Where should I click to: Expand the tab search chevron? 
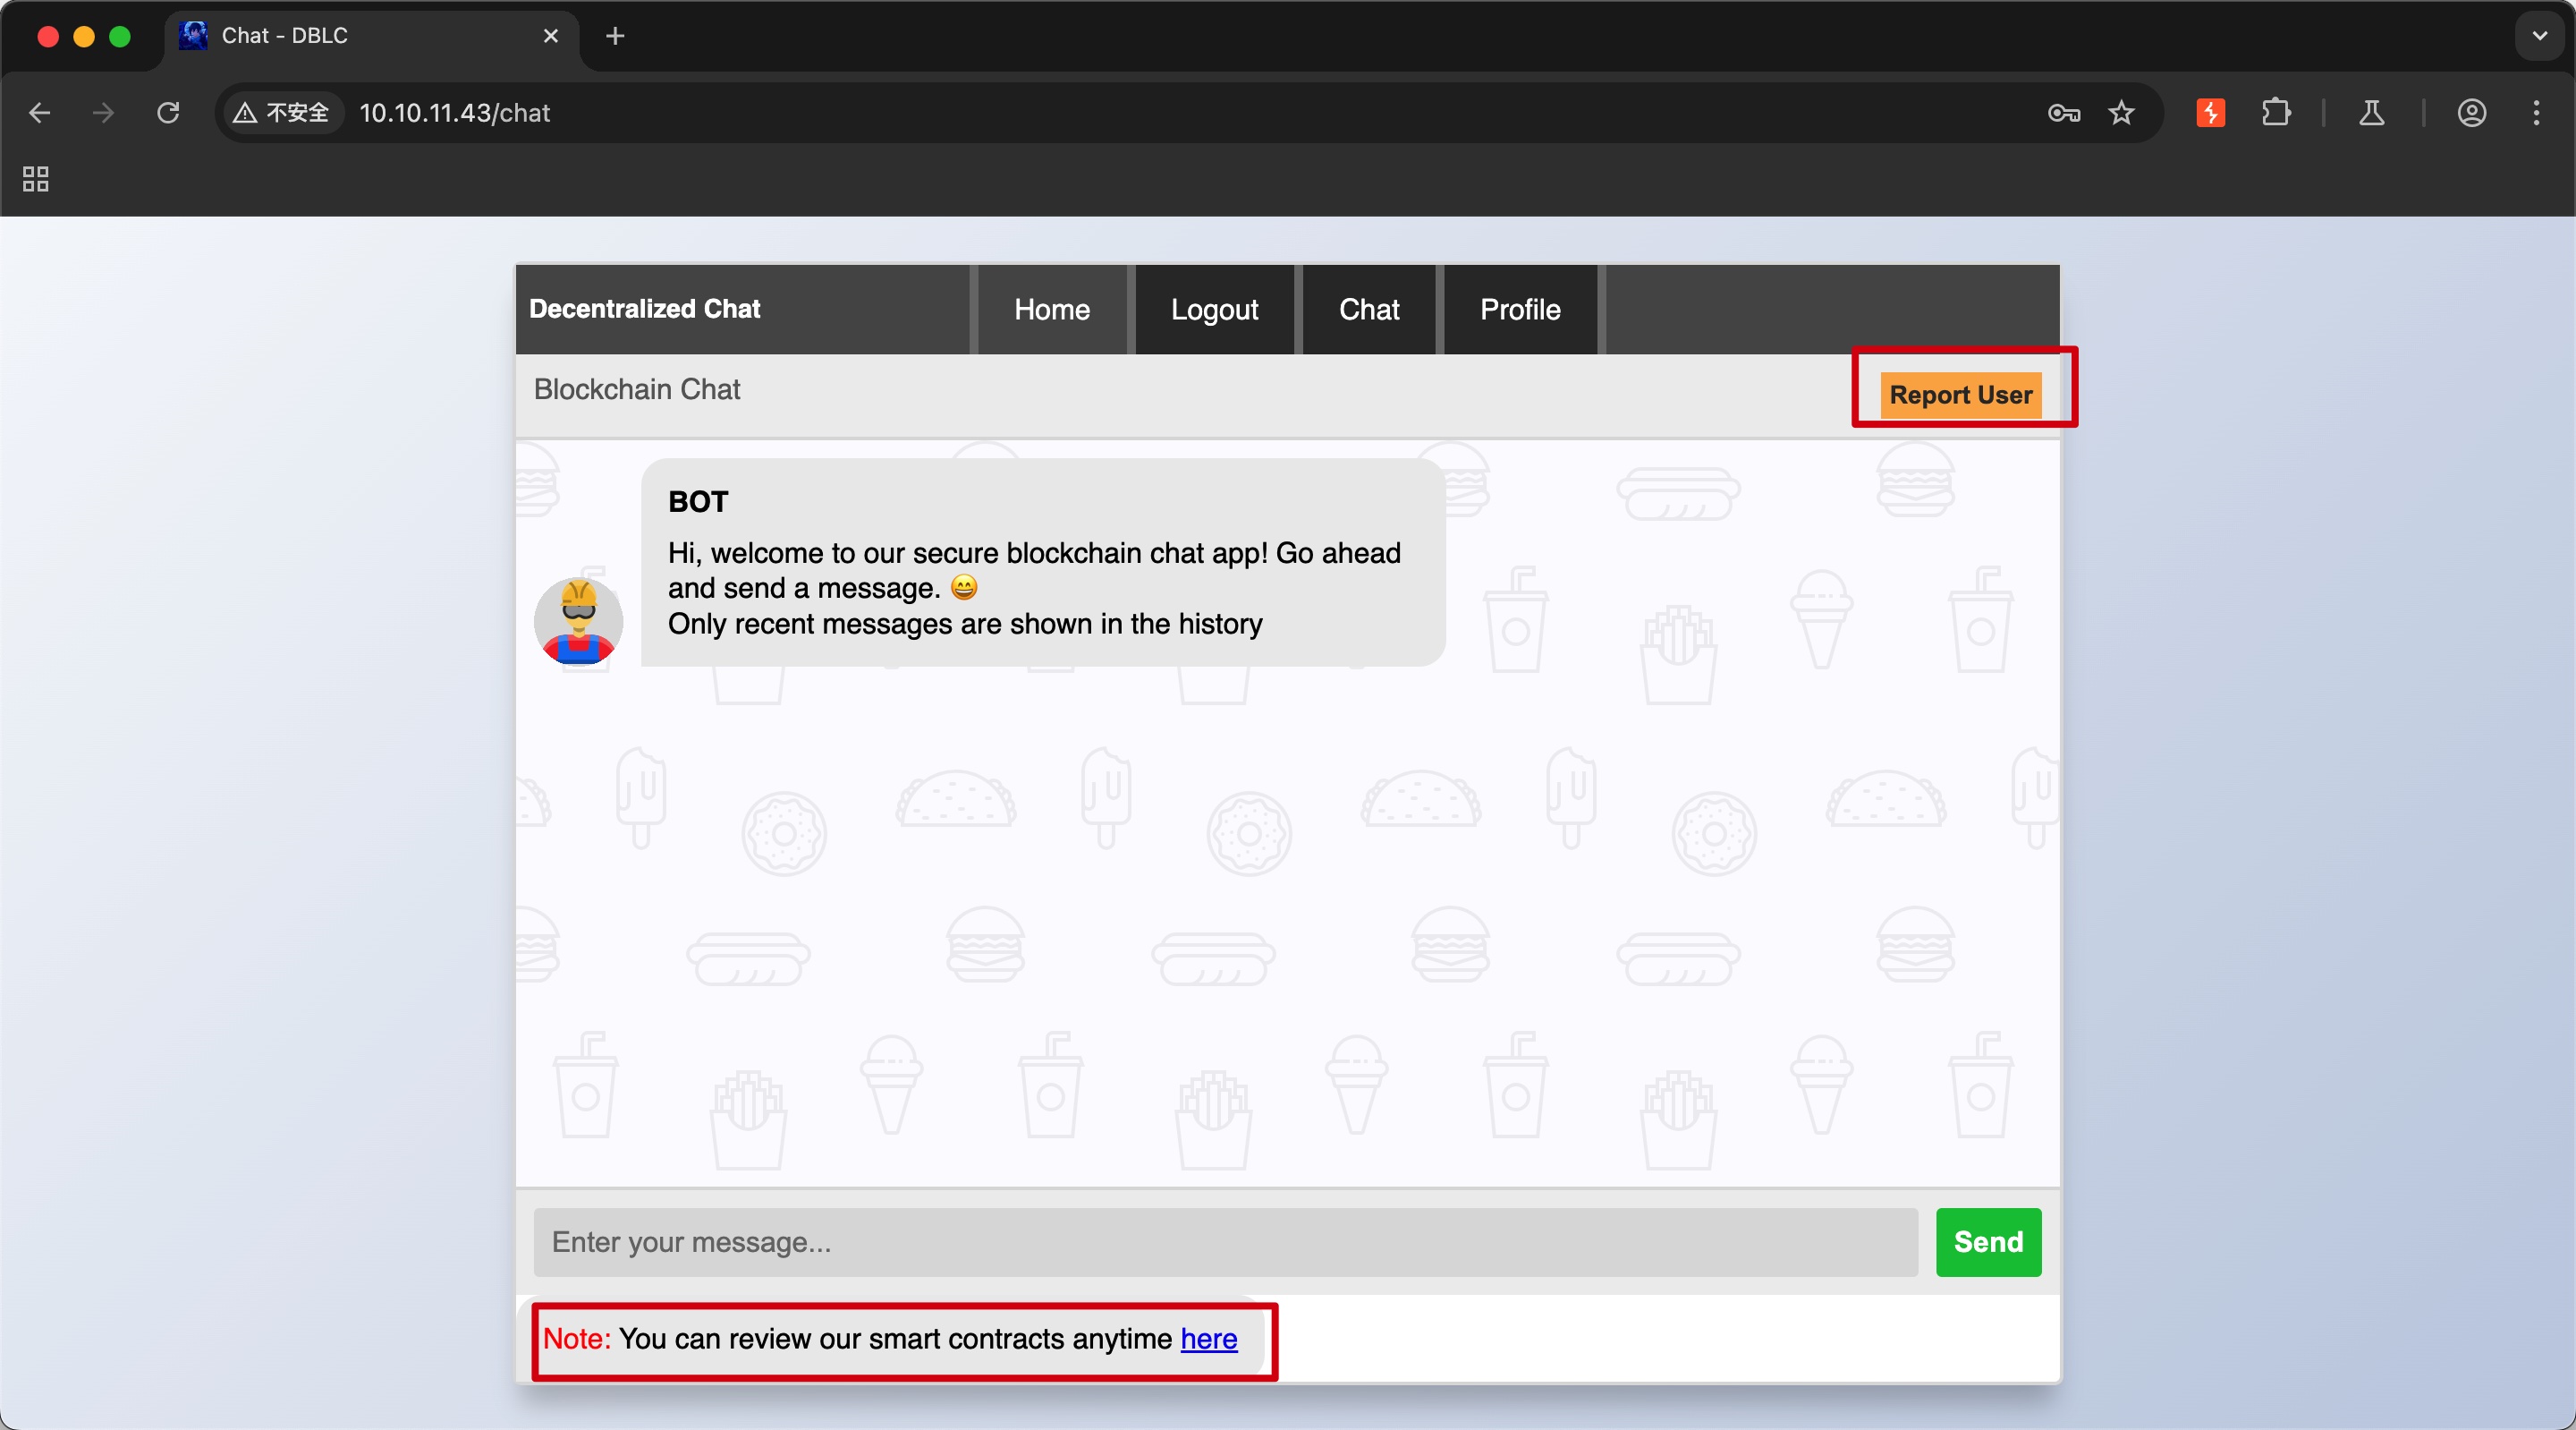(x=2539, y=36)
